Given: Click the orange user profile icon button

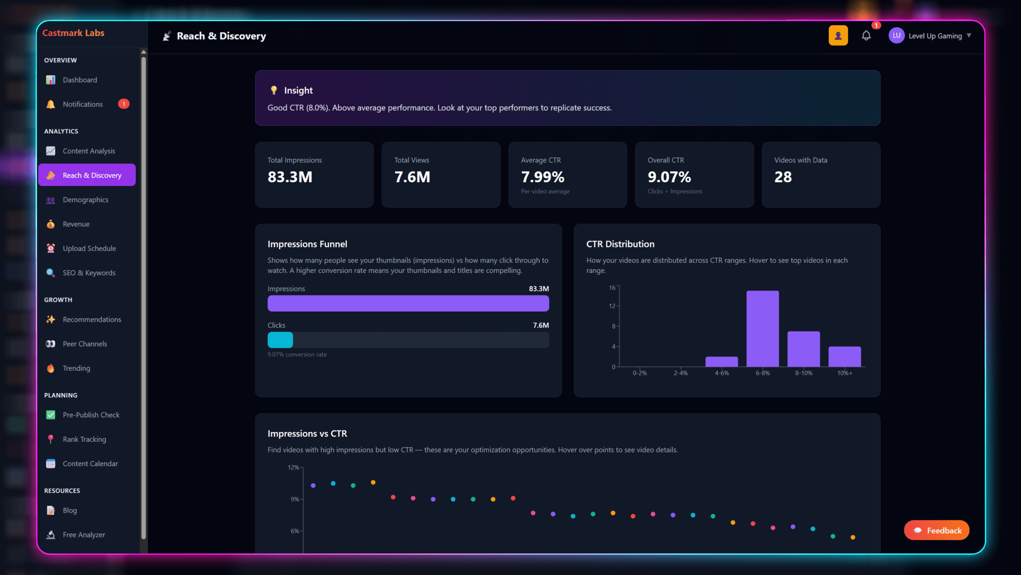Looking at the screenshot, I should coord(838,36).
